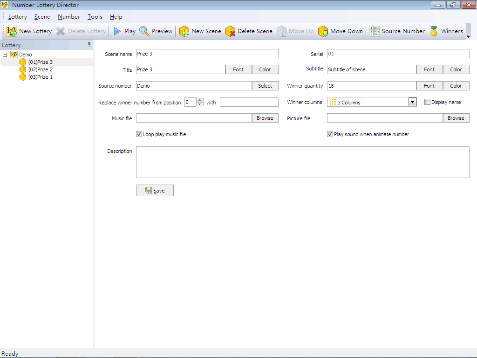Click the Music file path field
The image size is (477, 358).
pyautogui.click(x=194, y=118)
